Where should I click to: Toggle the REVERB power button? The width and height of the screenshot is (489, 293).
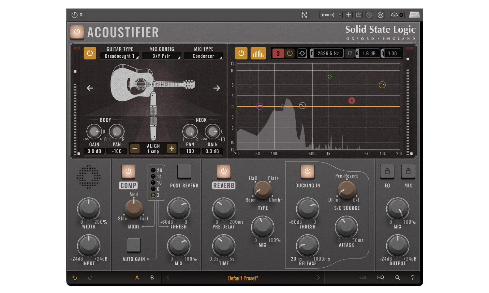point(224,171)
